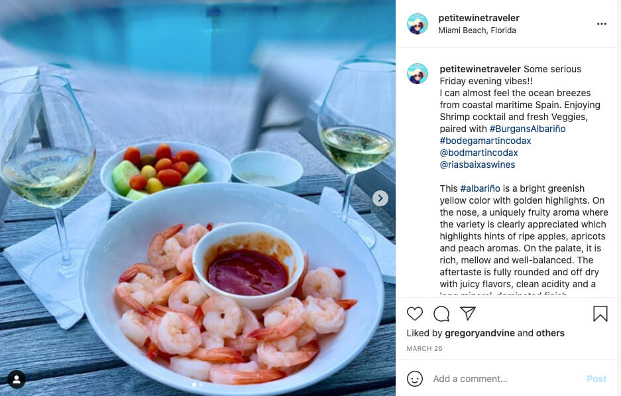Share post via the paper plane icon

[468, 313]
